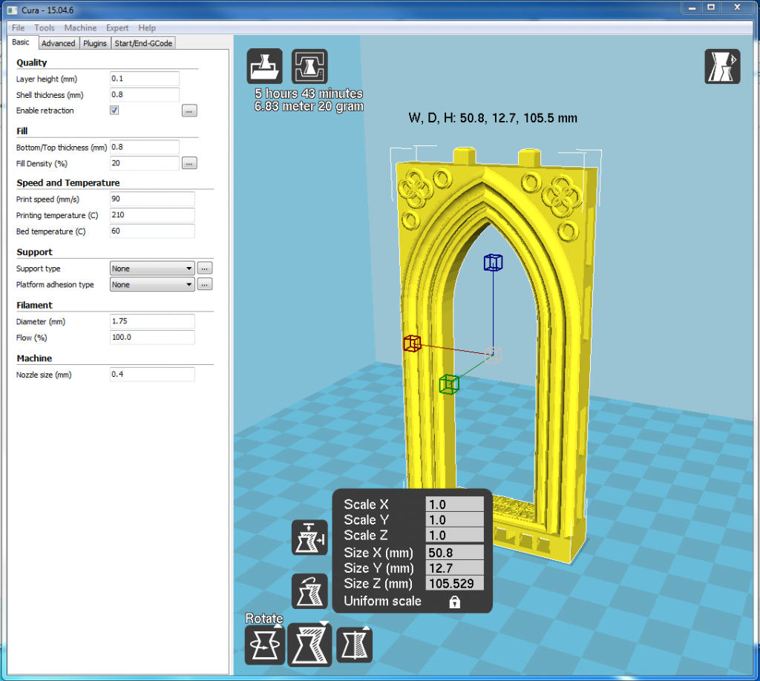
Task: Click the '6.83 meter 20 gram' text
Action: (x=309, y=107)
